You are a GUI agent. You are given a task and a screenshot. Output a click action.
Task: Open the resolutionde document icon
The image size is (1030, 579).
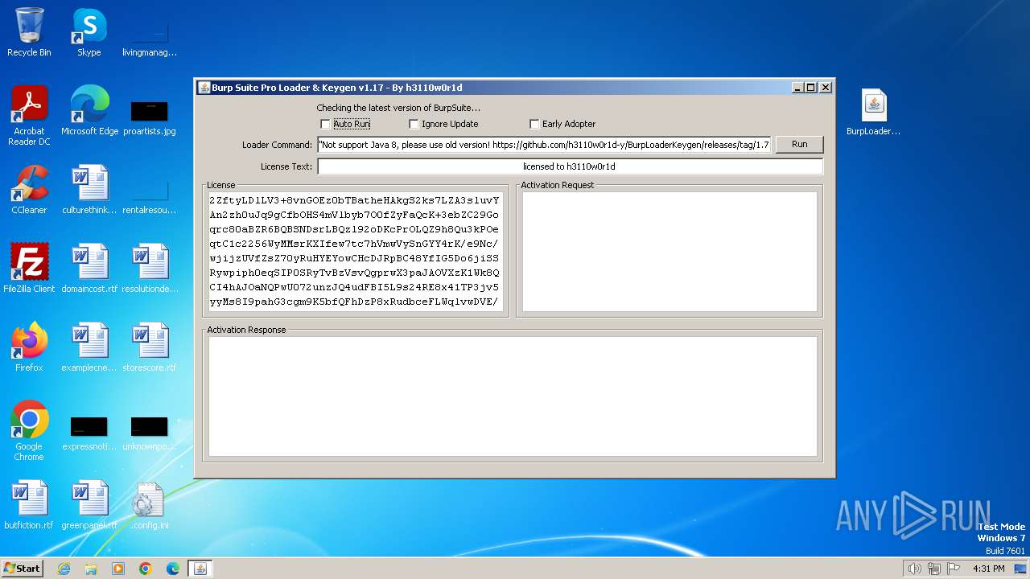pos(150,269)
